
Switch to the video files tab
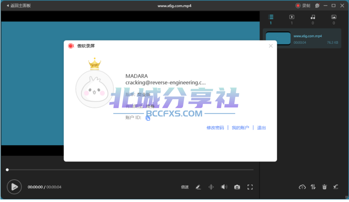pyautogui.click(x=292, y=19)
